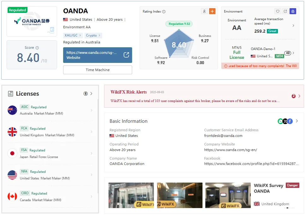The height and width of the screenshot is (215, 305).
Task: Click the WikiFX Survey OANDA title
Action: [x=268, y=188]
